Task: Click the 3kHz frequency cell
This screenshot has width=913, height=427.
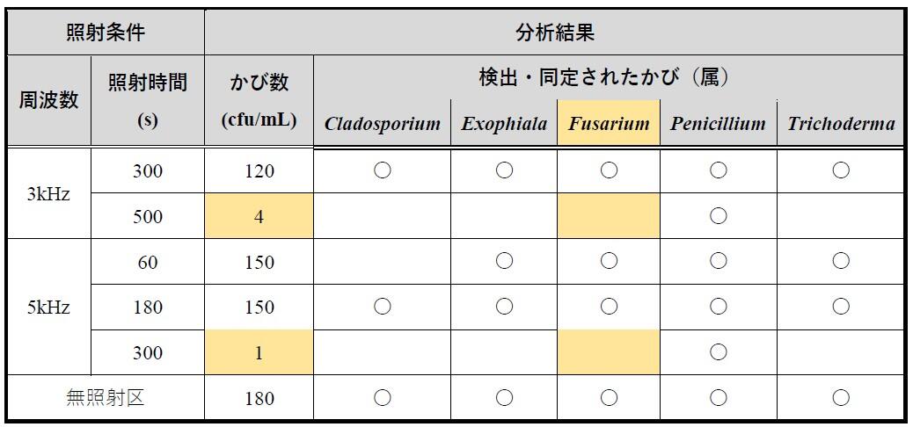Action: coord(49,193)
